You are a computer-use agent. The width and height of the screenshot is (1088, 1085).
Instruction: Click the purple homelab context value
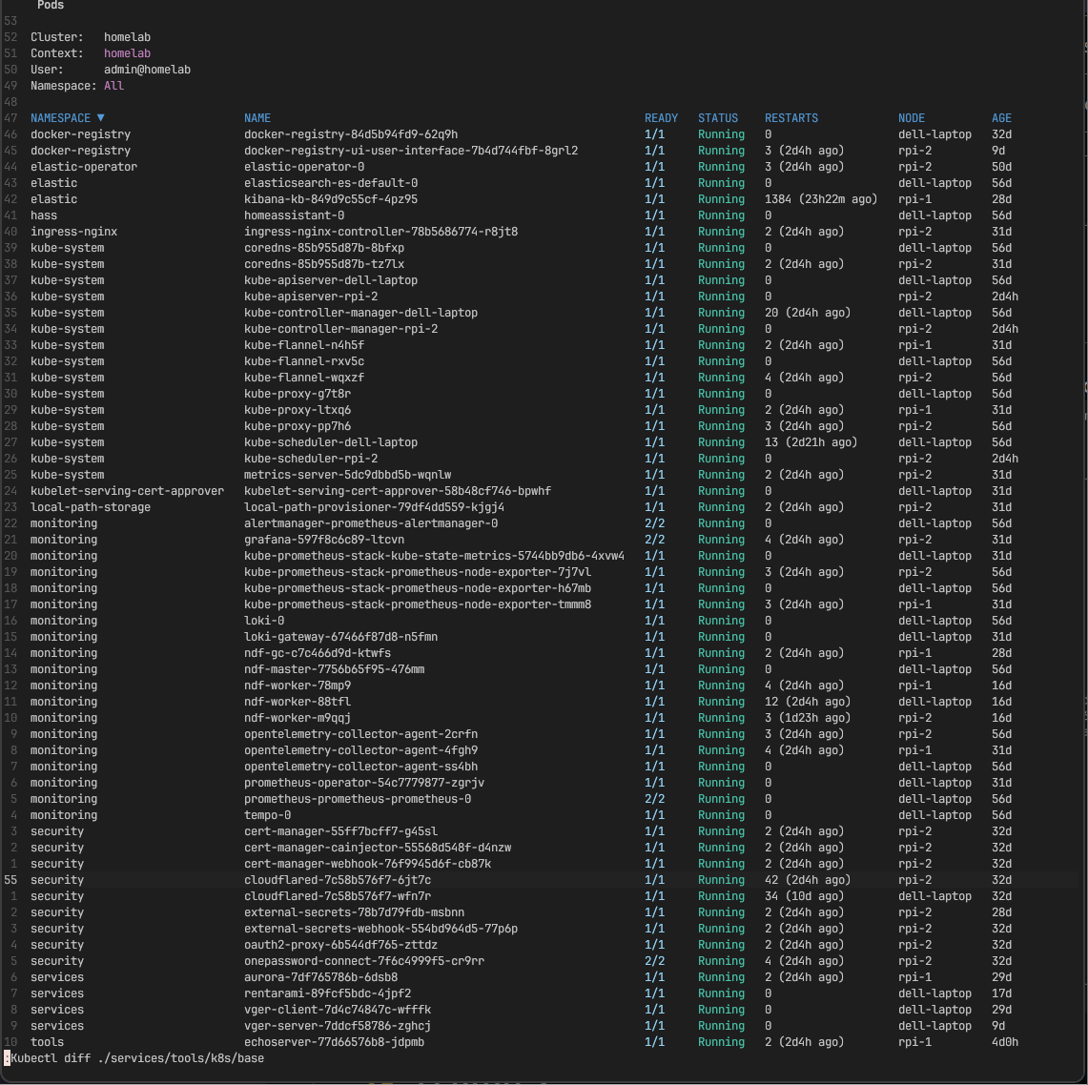[x=127, y=53]
